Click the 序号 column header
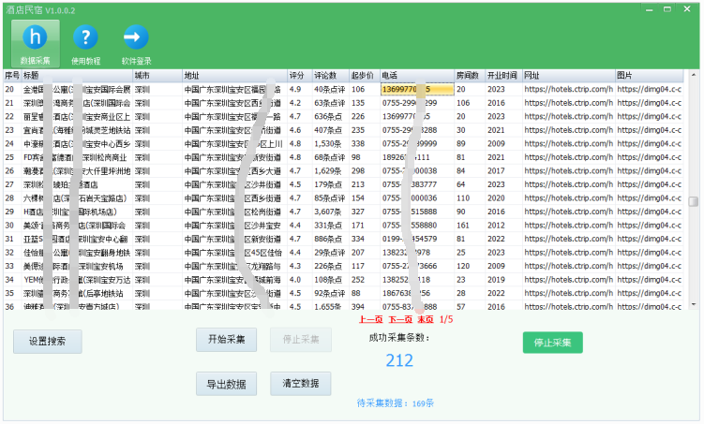Image resolution: width=704 pixels, height=424 pixels. [x=12, y=75]
